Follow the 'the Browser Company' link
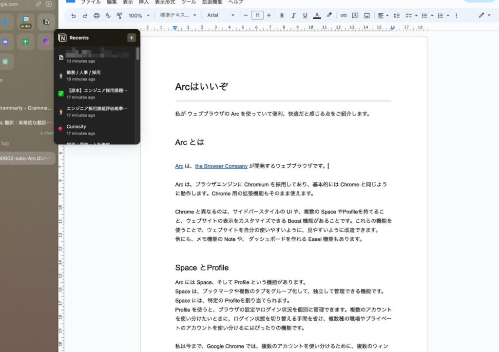 (x=221, y=166)
